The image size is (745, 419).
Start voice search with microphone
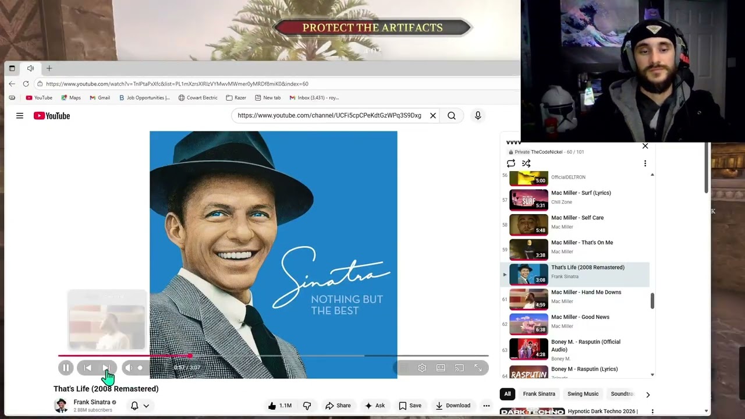point(478,116)
